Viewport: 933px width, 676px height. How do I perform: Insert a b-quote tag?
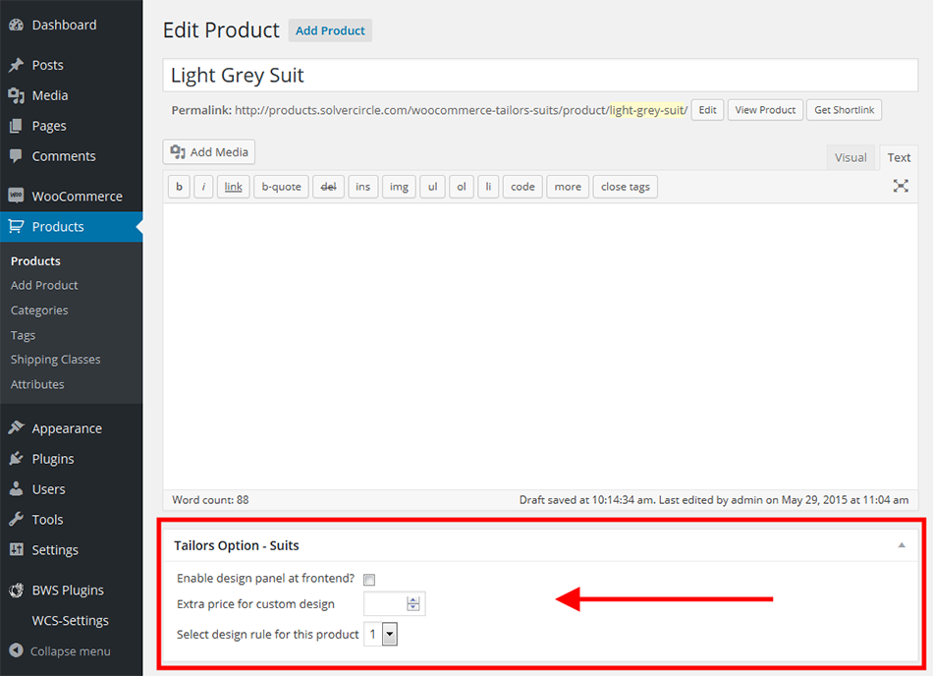[282, 187]
